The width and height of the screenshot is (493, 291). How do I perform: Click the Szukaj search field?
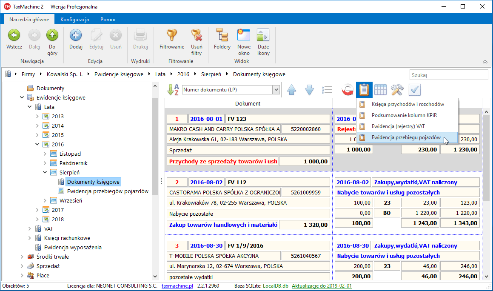click(448, 75)
